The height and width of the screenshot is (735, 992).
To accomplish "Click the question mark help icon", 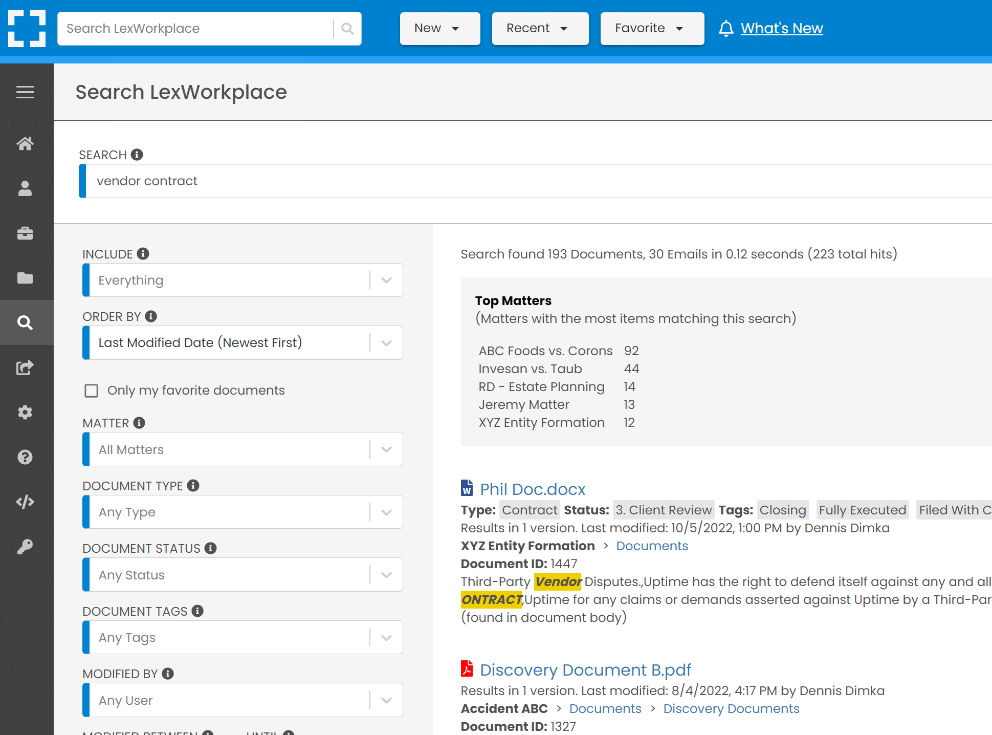I will [x=25, y=457].
